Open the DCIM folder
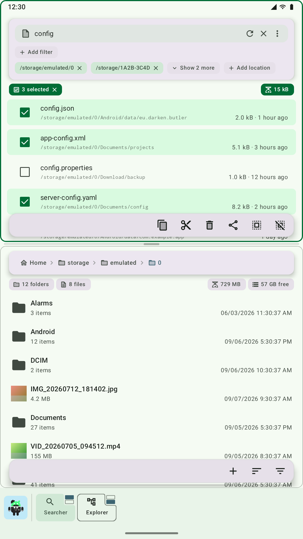Screen dimensions: 303x539 (x=151, y=365)
